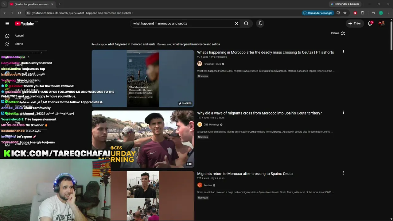The width and height of the screenshot is (393, 221).
Task: Search the original query 'what happend in morocco and sebtta'
Action: tap(196, 44)
